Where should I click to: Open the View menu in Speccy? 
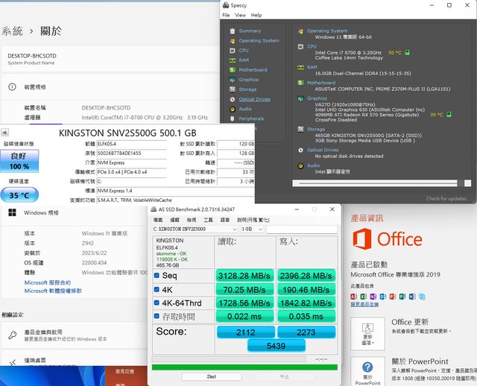tap(240, 15)
